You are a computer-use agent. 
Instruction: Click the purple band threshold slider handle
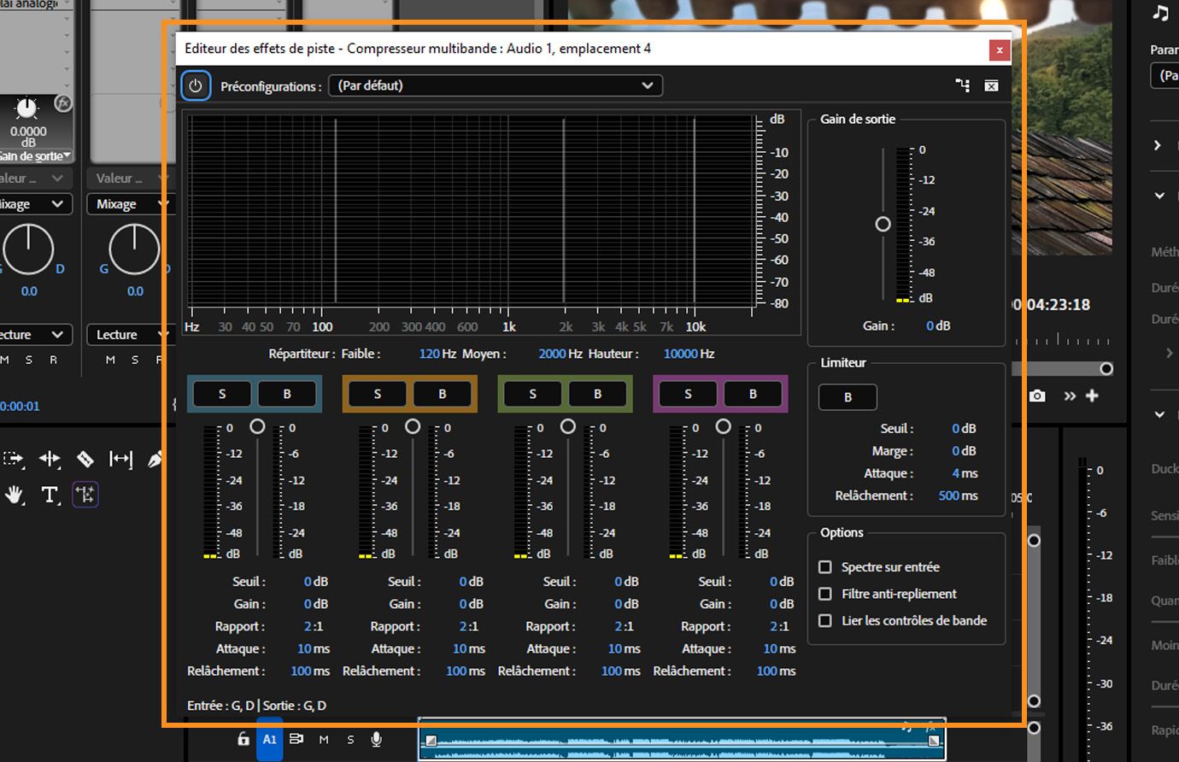click(x=724, y=425)
